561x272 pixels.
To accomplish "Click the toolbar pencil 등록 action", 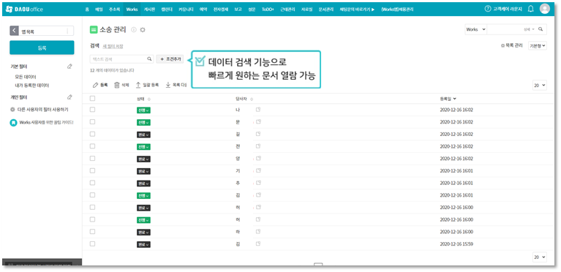I will pos(100,85).
